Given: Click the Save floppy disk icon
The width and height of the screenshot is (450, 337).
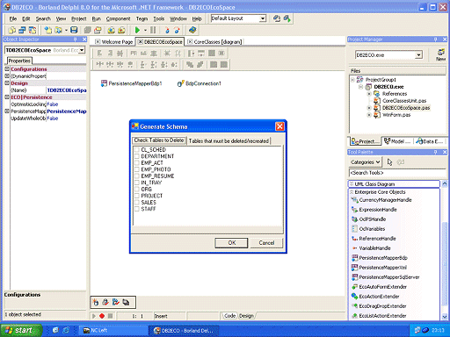Looking at the screenshot, I should click(x=74, y=30).
